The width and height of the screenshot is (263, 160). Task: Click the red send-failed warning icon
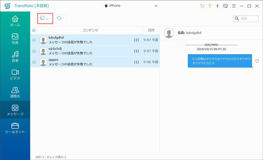(257, 61)
